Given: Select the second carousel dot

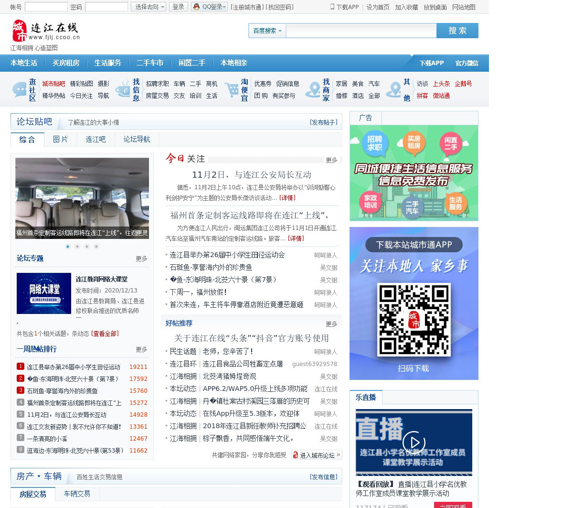Looking at the screenshot, I should pyautogui.click(x=77, y=247).
